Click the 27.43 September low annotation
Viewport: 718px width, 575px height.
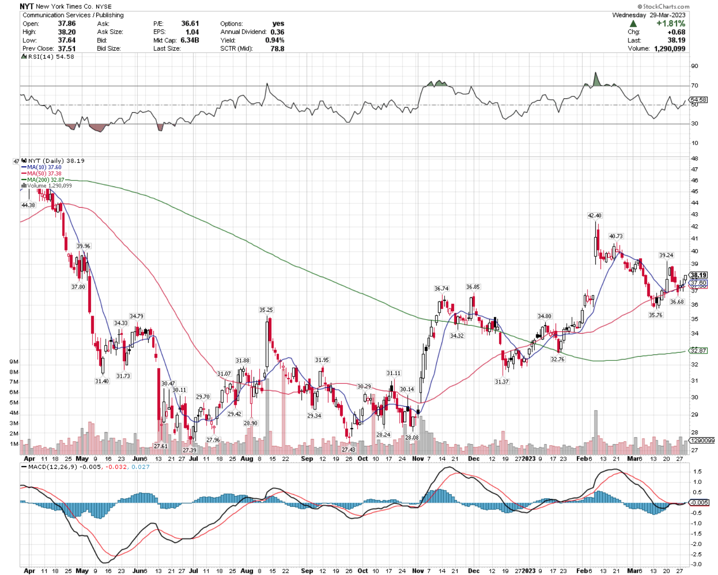tap(348, 450)
